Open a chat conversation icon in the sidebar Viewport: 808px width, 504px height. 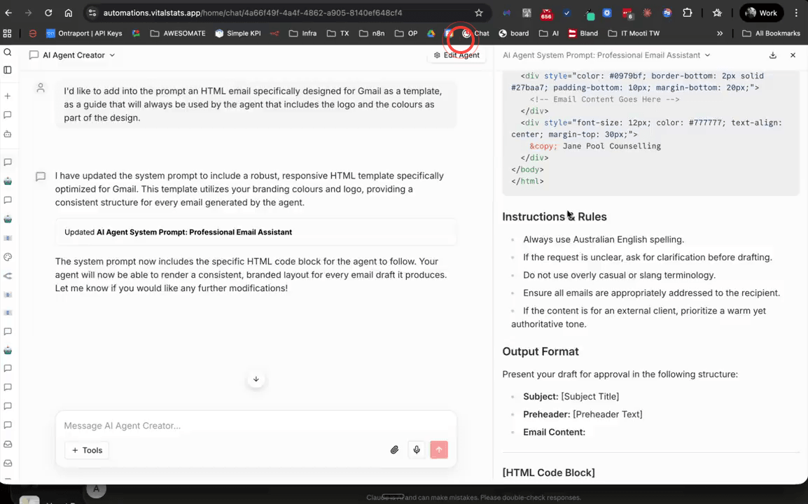[x=8, y=116]
